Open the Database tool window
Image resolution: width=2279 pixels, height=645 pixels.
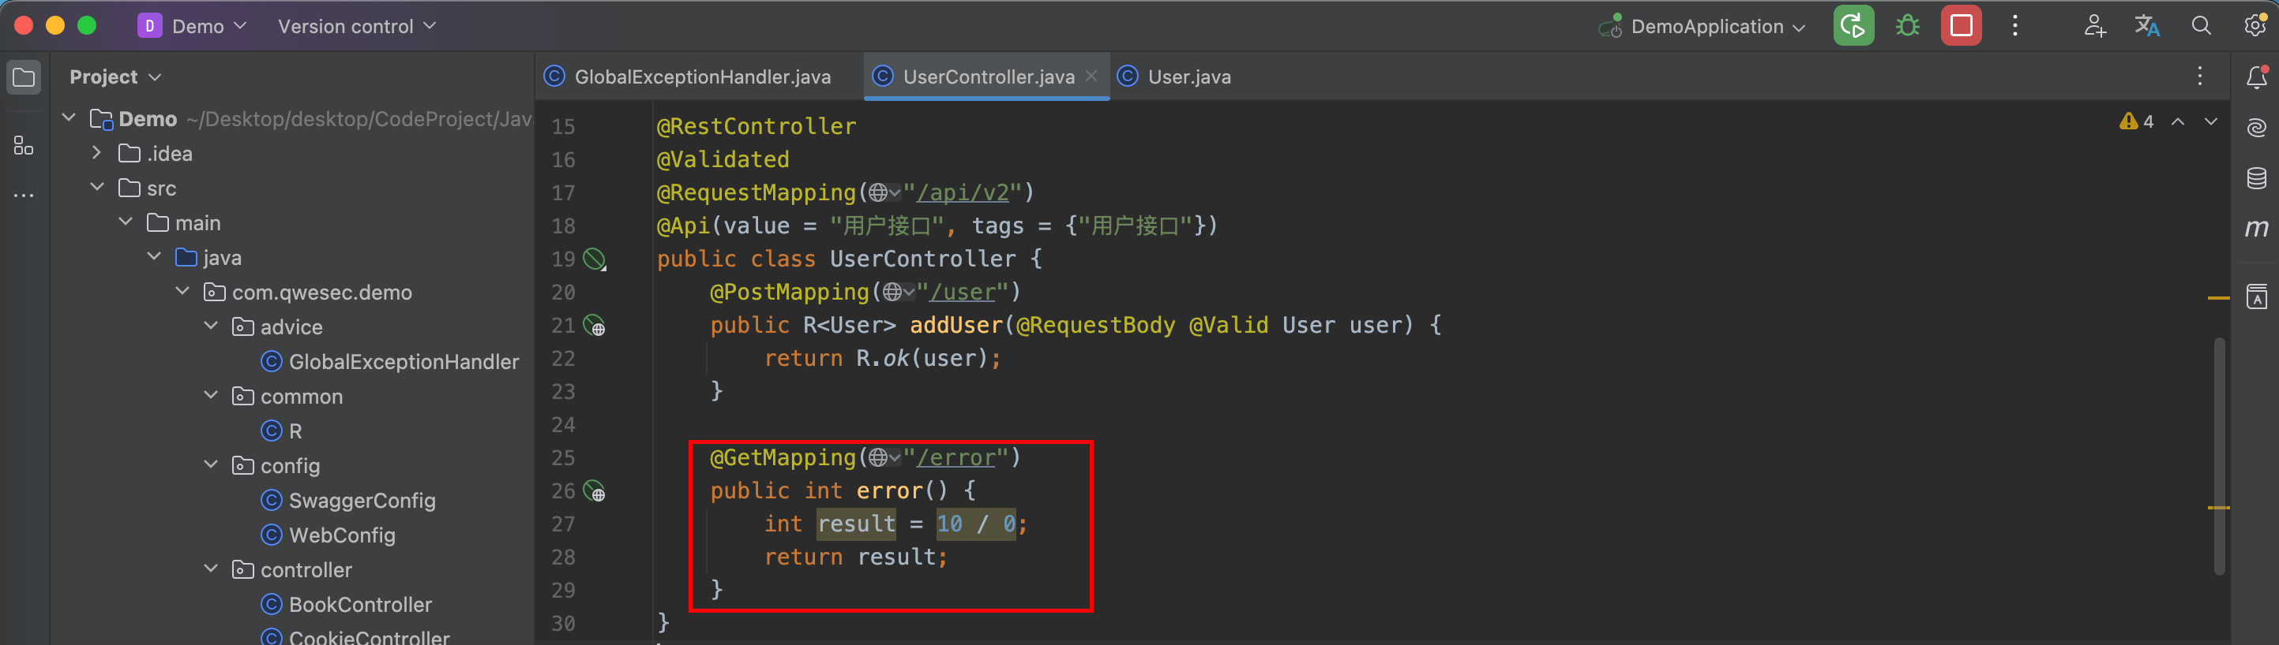point(2256,177)
